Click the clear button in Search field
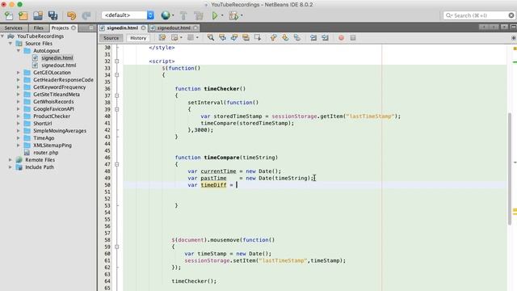Image resolution: width=517 pixels, height=291 pixels. tap(511, 15)
